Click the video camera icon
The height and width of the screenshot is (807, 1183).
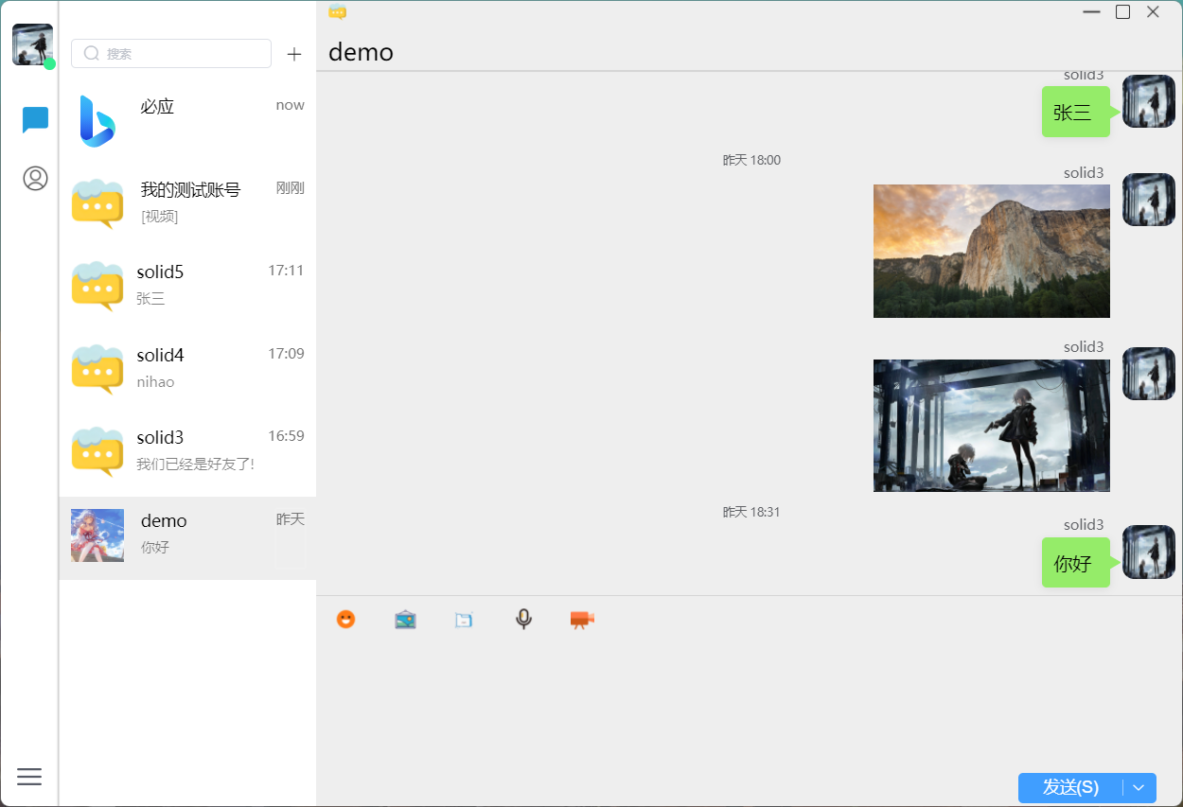pos(582,620)
